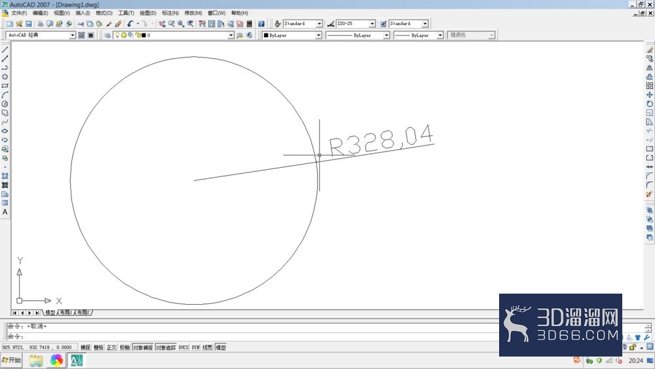Open the Standard text style dropdown
The image size is (655, 369).
(x=319, y=24)
